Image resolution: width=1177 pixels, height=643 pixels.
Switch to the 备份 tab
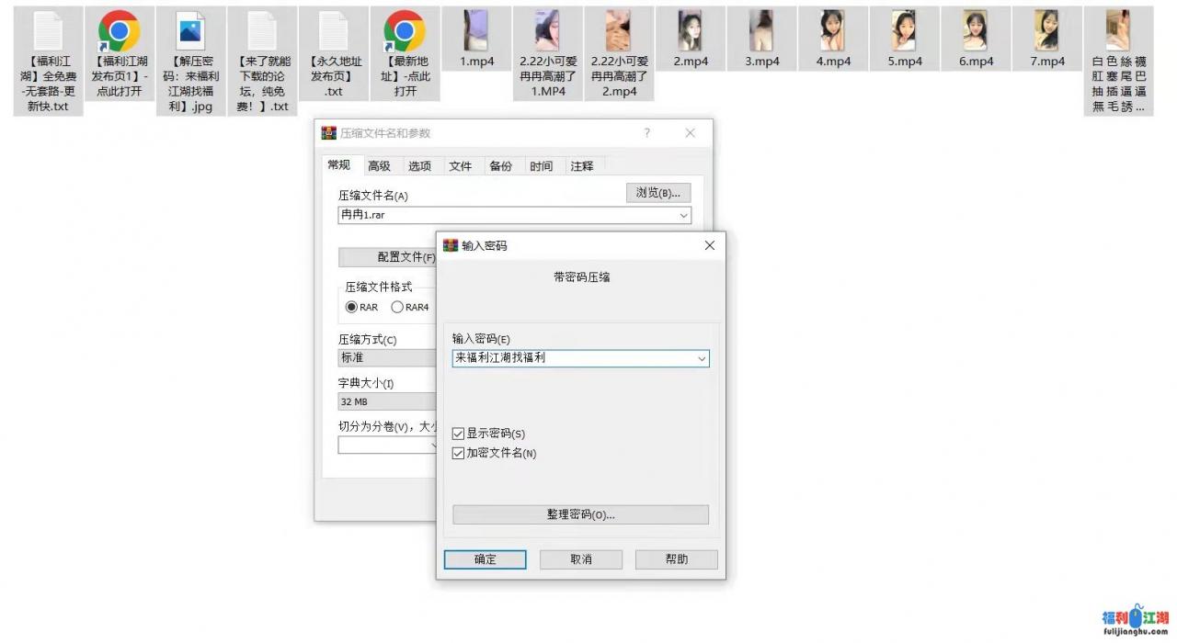501,165
